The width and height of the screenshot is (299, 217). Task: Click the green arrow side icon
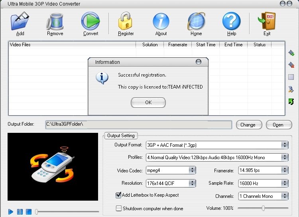point(291,102)
